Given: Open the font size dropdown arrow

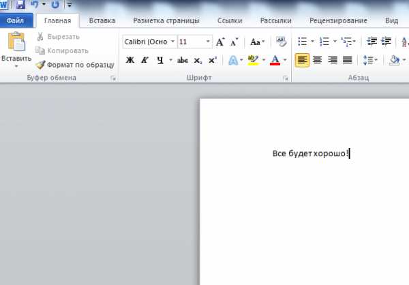Looking at the screenshot, I should (208, 42).
